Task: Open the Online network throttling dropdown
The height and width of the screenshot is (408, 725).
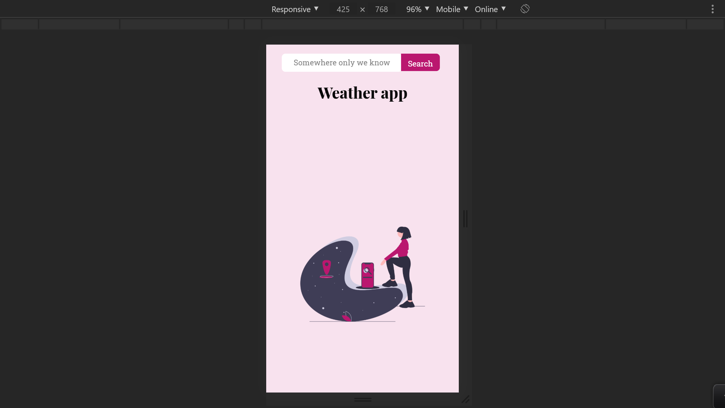Action: (490, 9)
